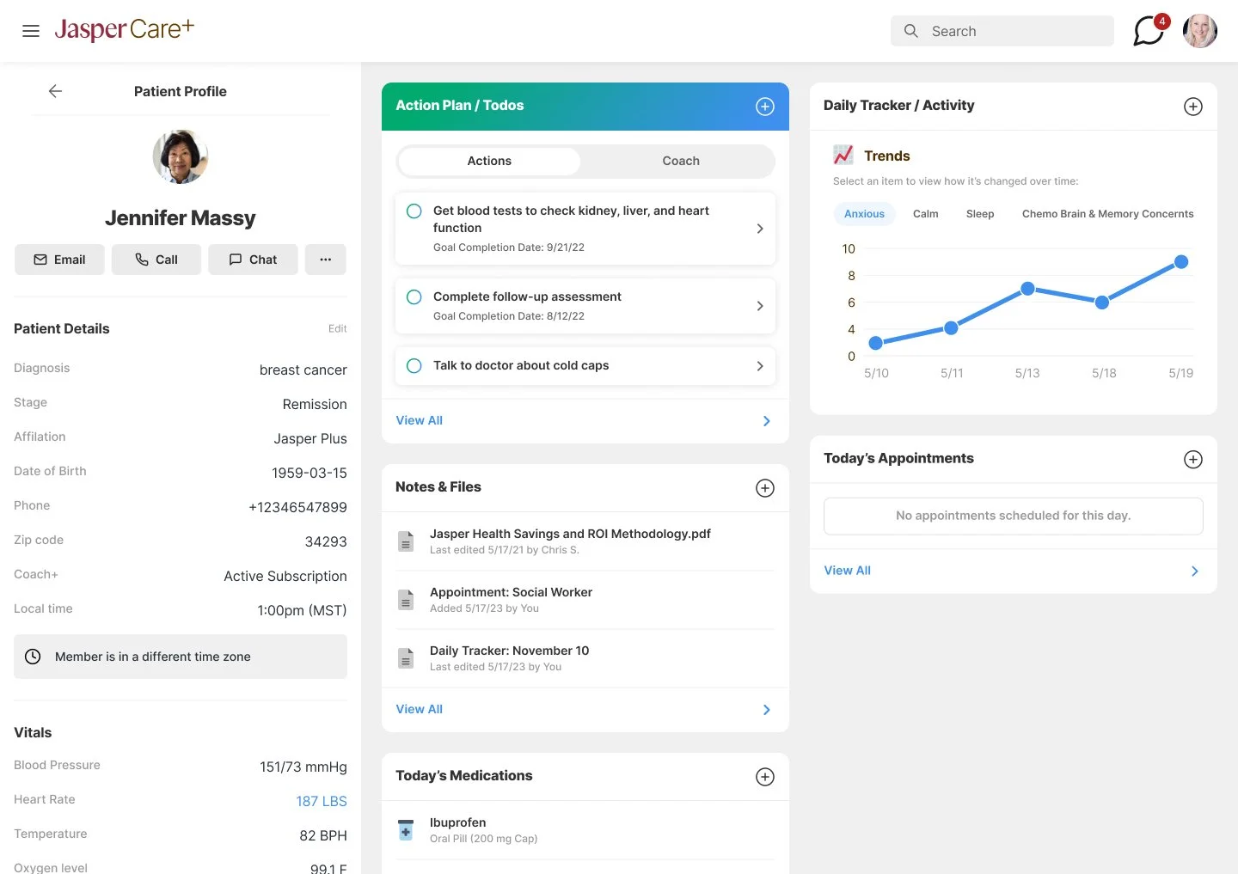Add a new note or file

(x=765, y=488)
